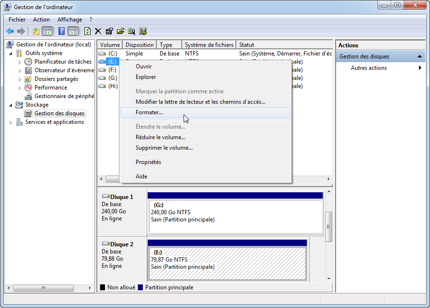
Task: Click the (F:) drive icon in volume list
Action: [x=102, y=70]
